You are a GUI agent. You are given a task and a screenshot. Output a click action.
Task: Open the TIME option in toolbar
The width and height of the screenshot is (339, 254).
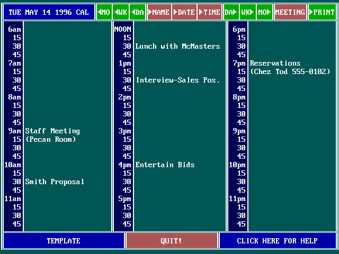[210, 12]
